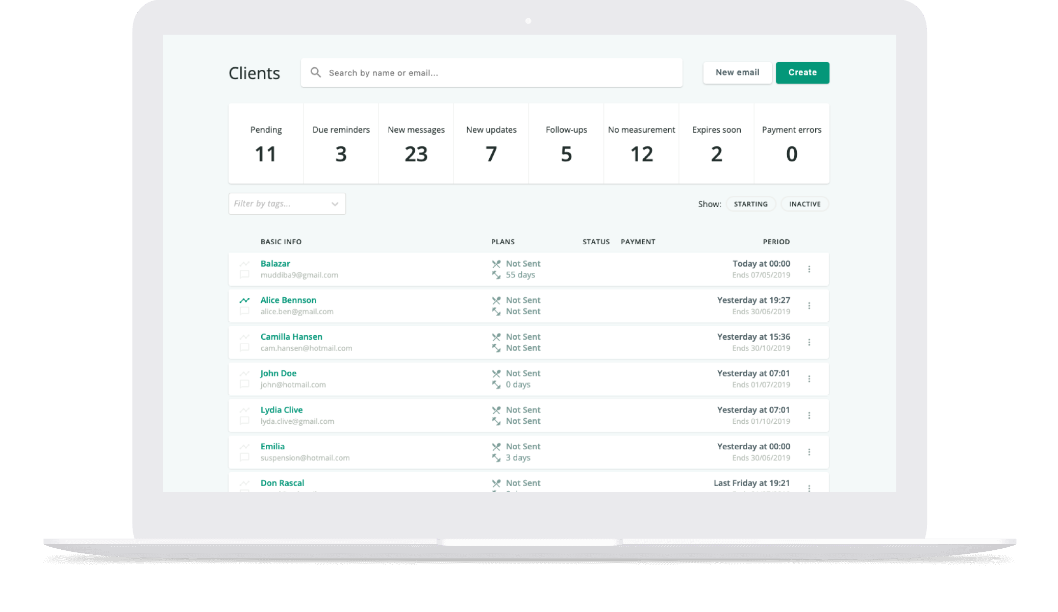Click the search magnifier icon in the search bar
This screenshot has height=612, width=1058.
click(x=316, y=72)
